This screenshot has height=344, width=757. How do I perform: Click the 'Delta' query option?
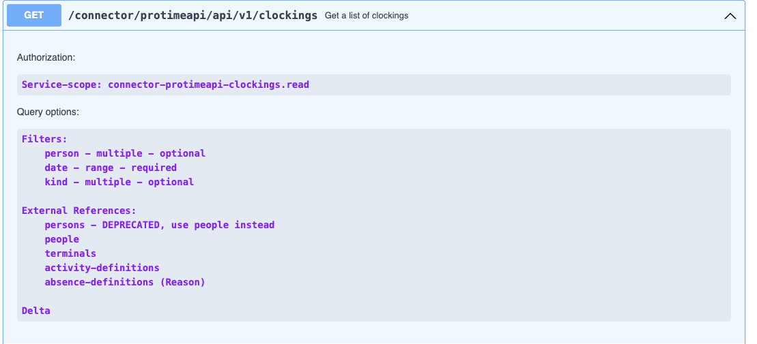35,311
